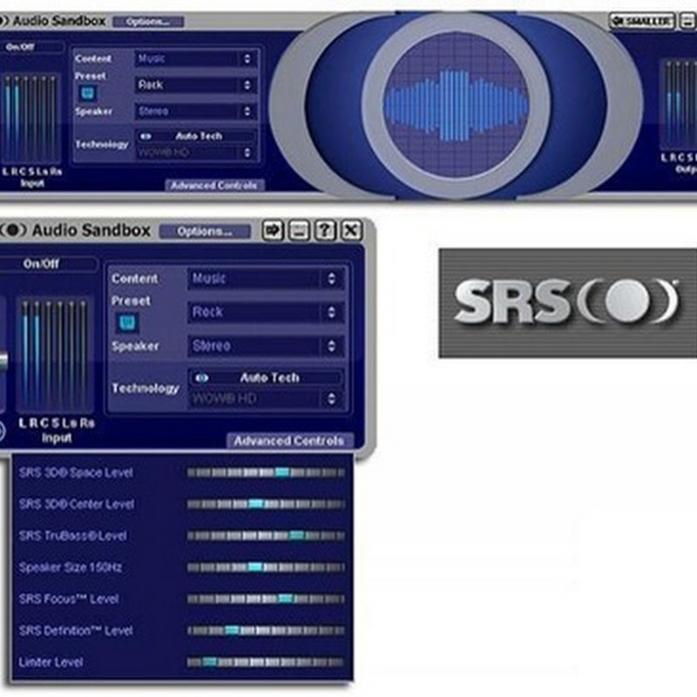This screenshot has height=697, width=697.
Task: Click input level meters in compact window
Action: [x=55, y=355]
